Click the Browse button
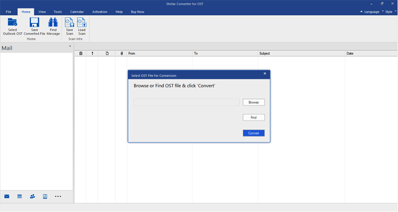This screenshot has height=212, width=398. point(254,102)
